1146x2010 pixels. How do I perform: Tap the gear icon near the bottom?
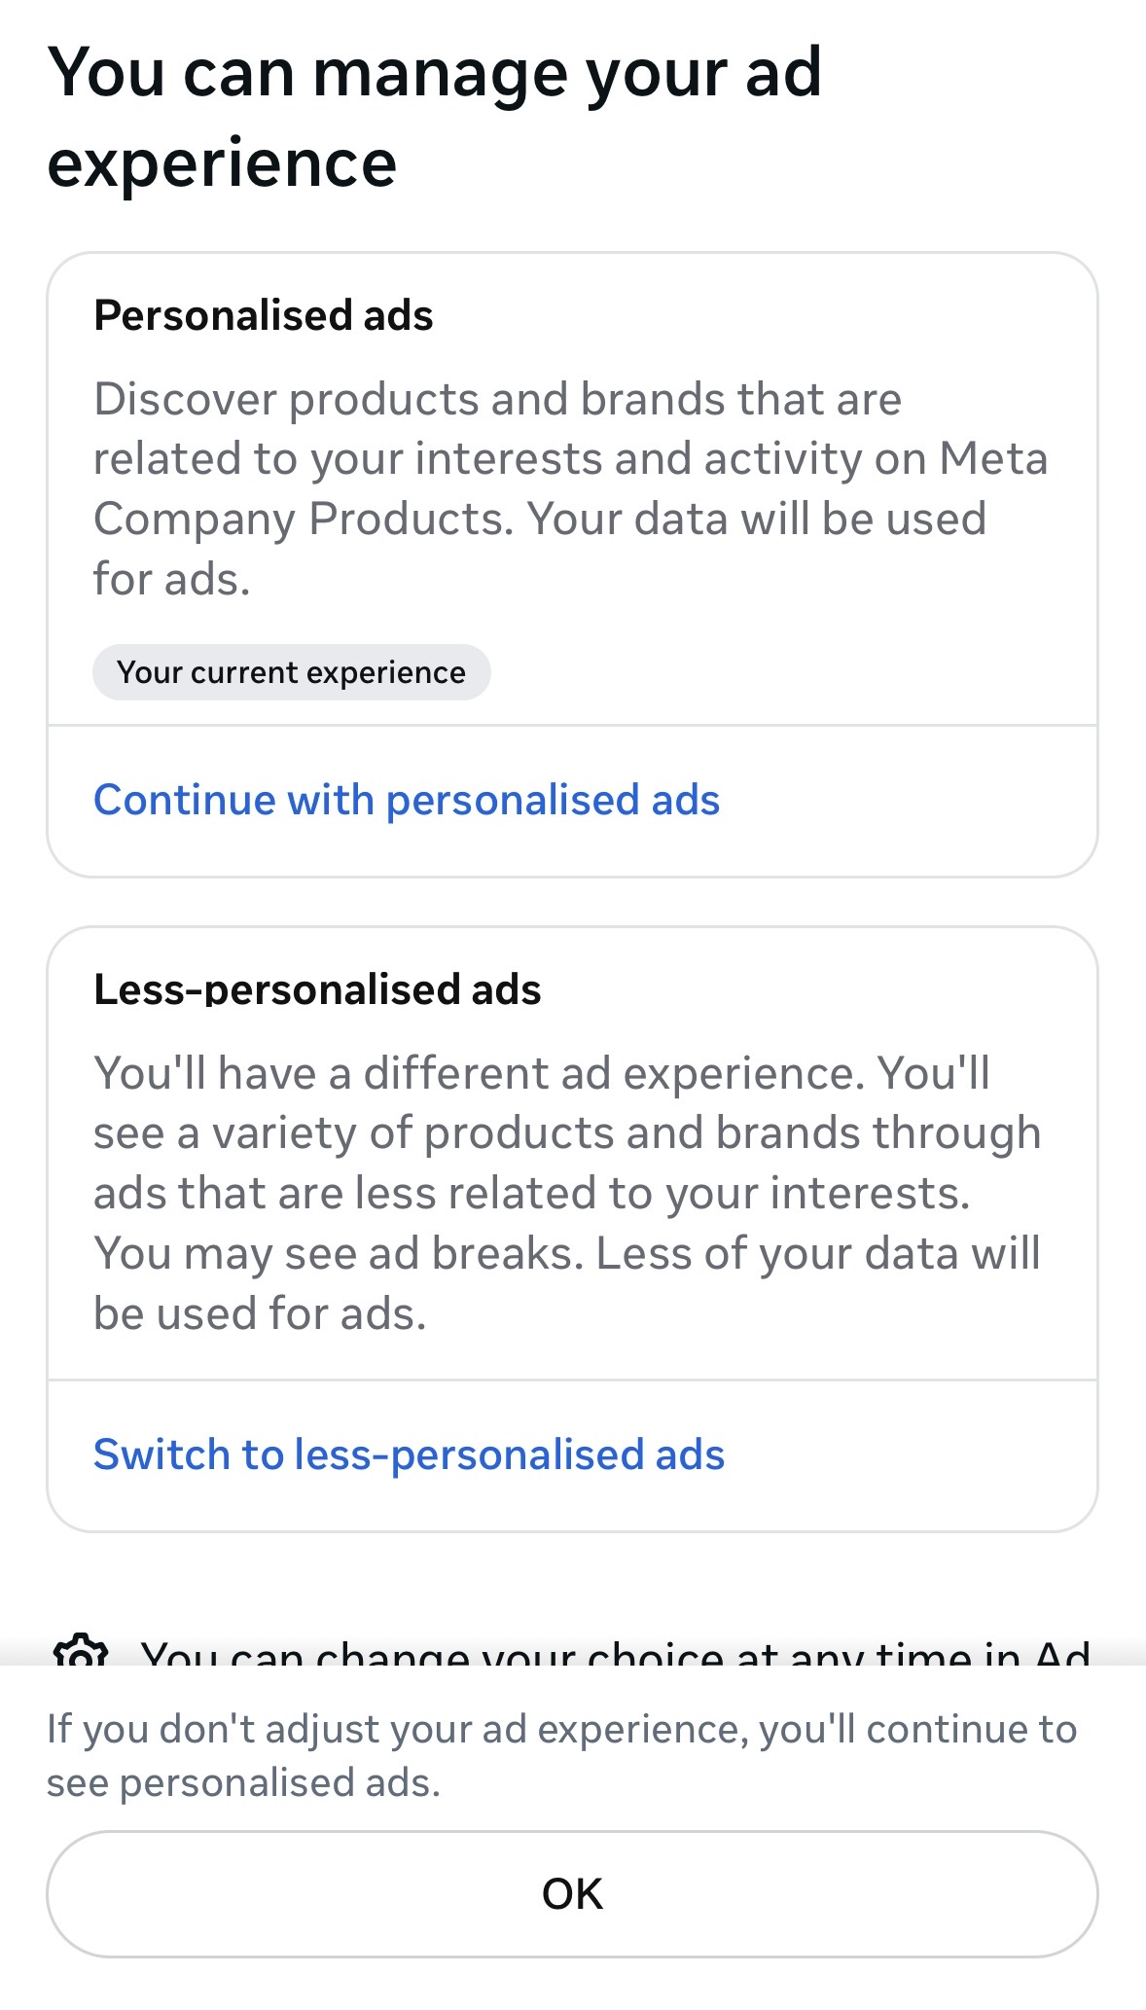click(81, 1650)
